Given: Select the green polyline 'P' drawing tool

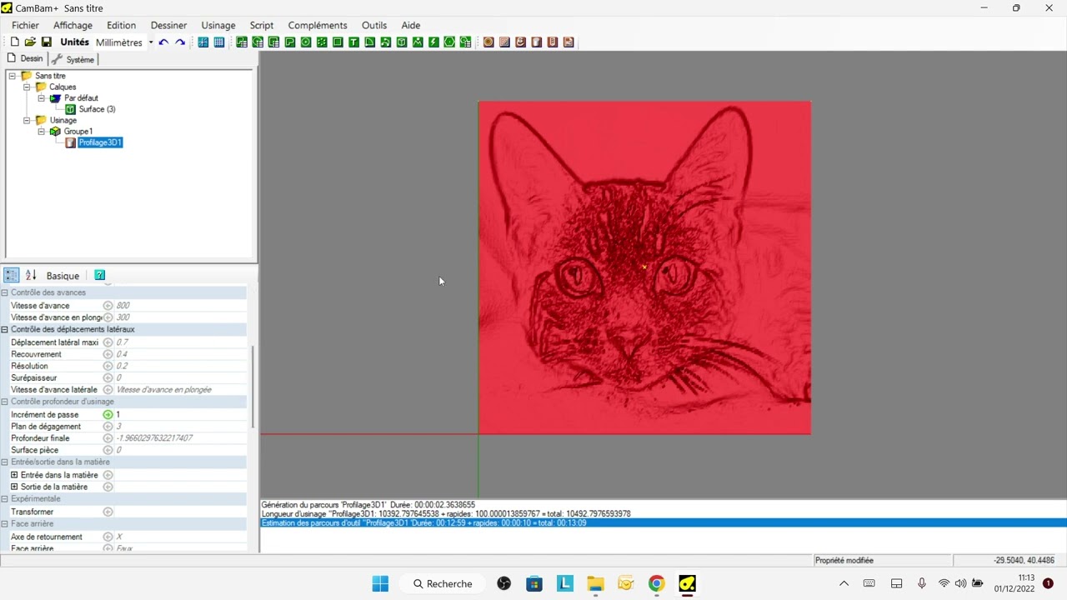Looking at the screenshot, I should tap(290, 42).
